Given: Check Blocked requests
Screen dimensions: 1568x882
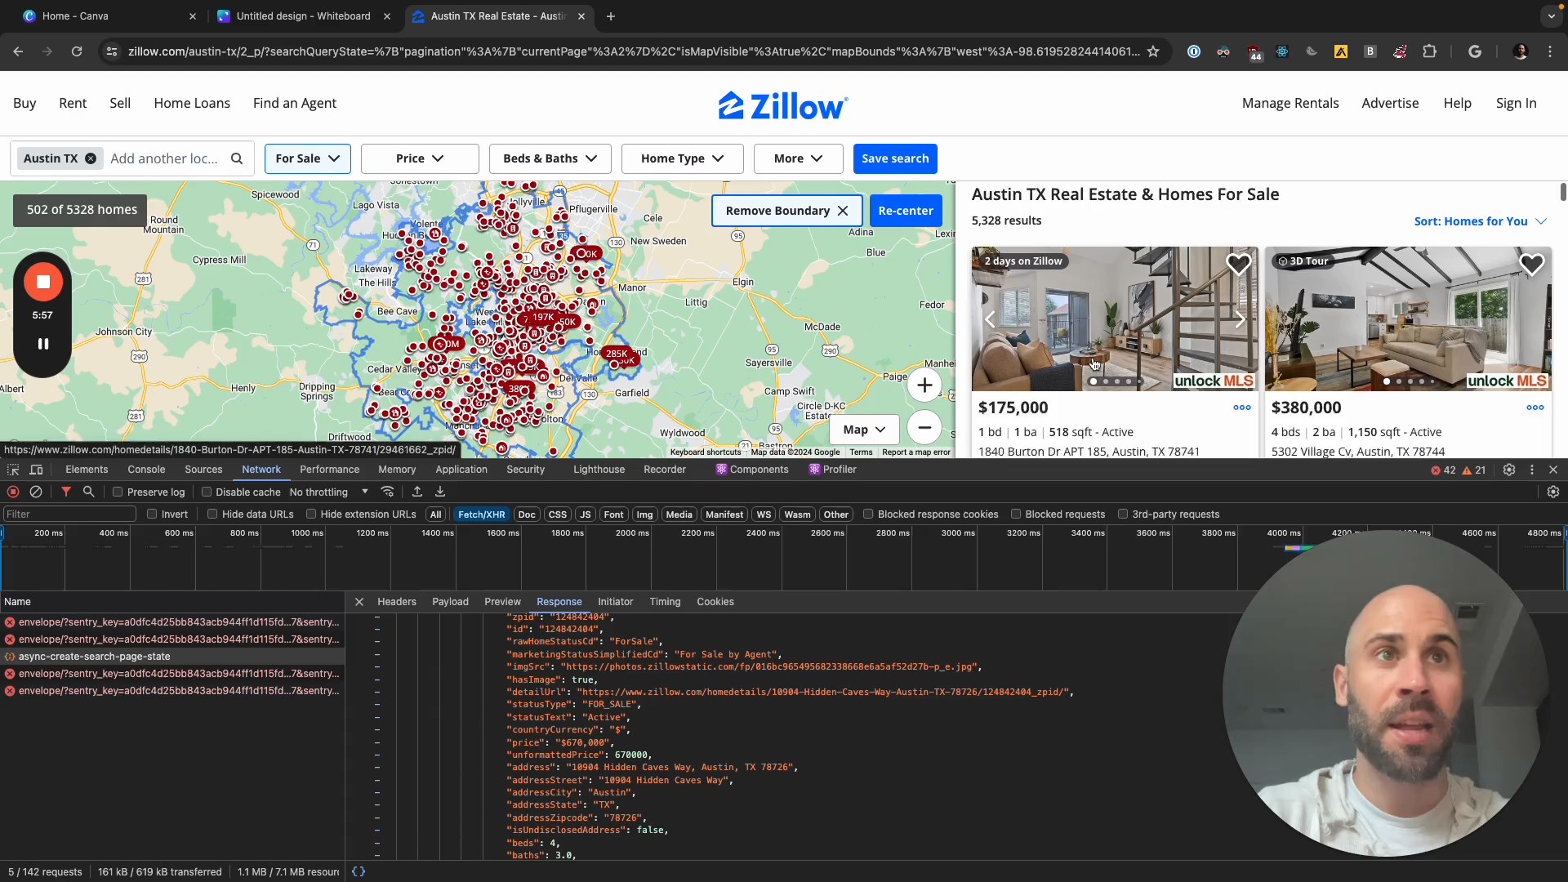Looking at the screenshot, I should click(1016, 514).
